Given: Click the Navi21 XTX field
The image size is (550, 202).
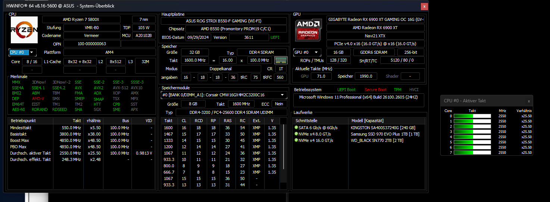Looking at the screenshot, I should (x=375, y=36).
